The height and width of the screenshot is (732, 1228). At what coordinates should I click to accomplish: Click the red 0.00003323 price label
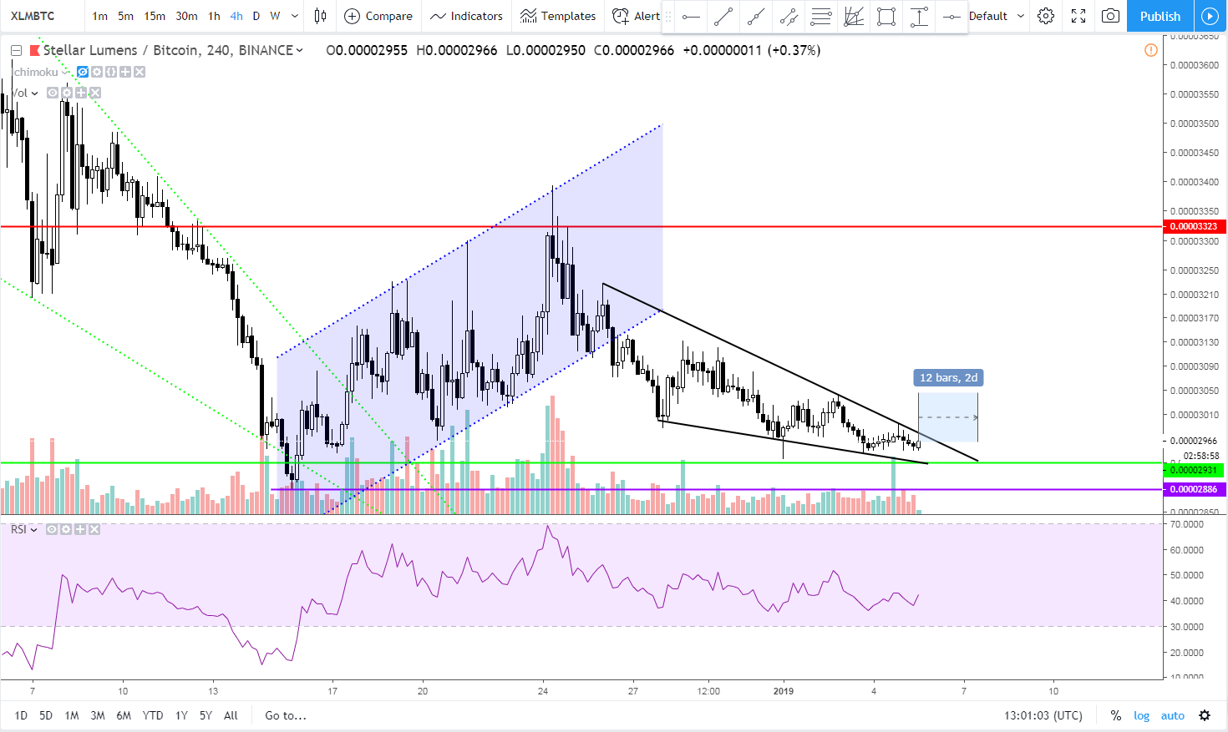tap(1194, 226)
